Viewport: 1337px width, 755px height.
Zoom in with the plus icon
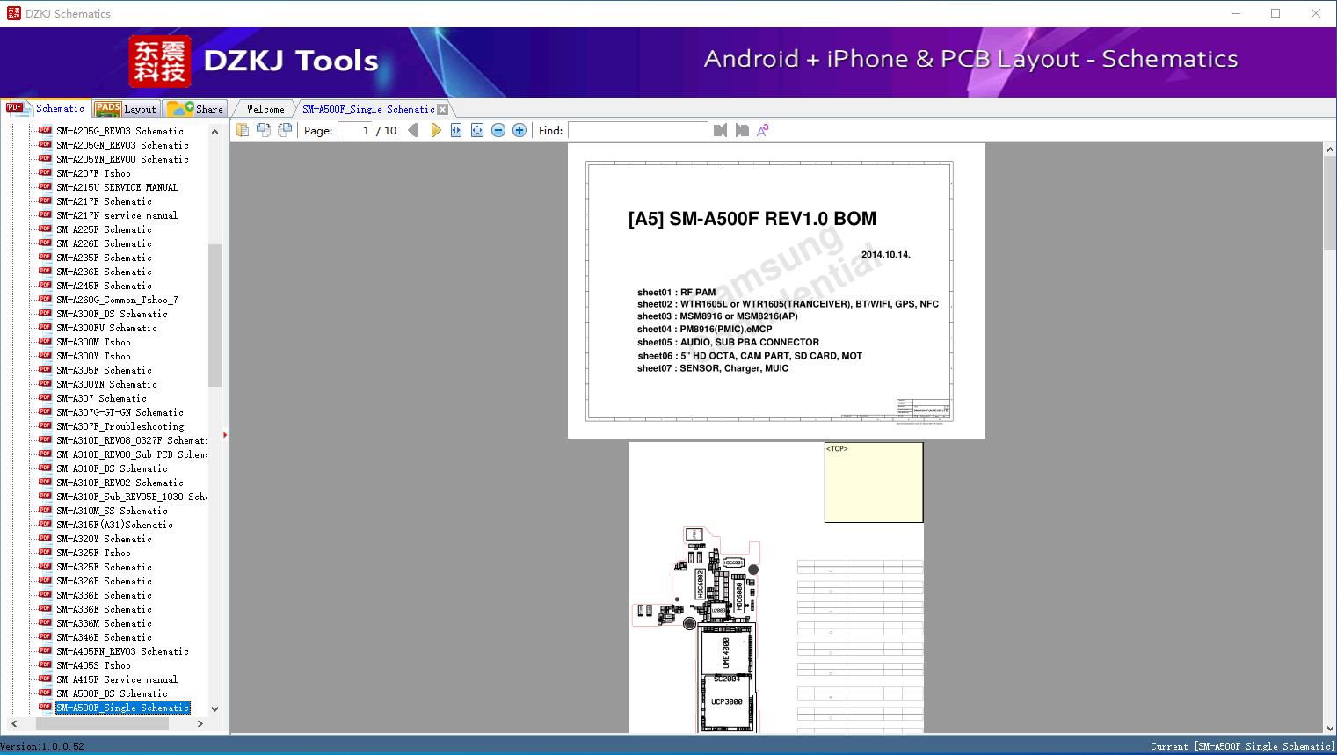520,130
